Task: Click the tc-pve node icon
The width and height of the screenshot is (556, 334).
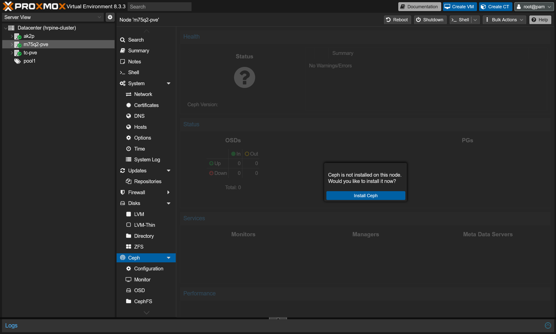Action: pyautogui.click(x=18, y=53)
